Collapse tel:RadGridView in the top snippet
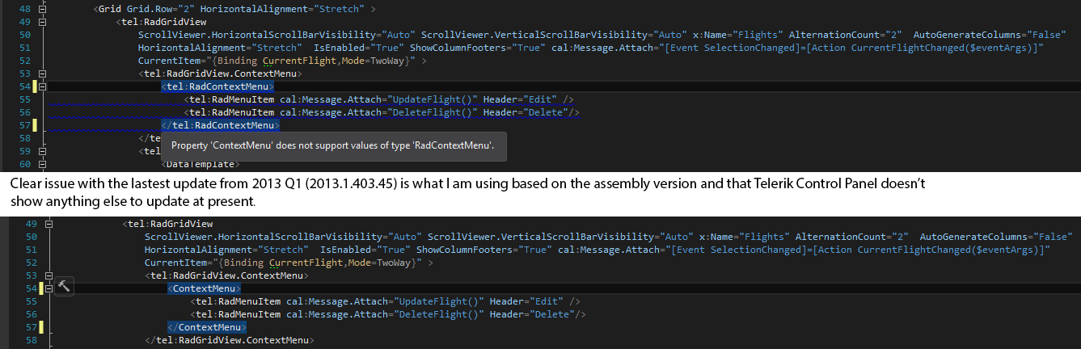Screen dimensions: 1081x349 click(42, 22)
